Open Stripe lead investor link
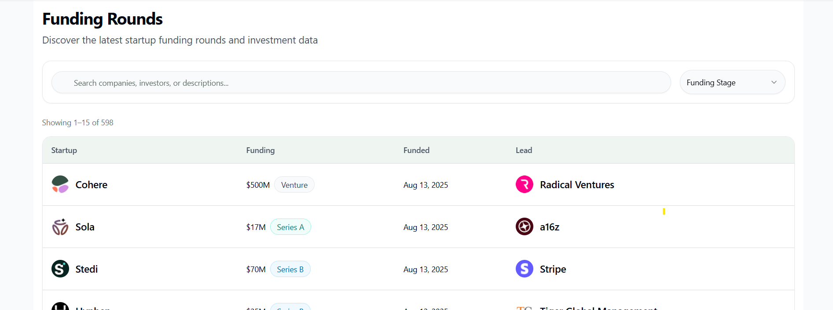 click(x=553, y=269)
